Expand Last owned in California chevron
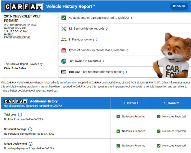Screen dimensions: 191x153 point(103,61)
